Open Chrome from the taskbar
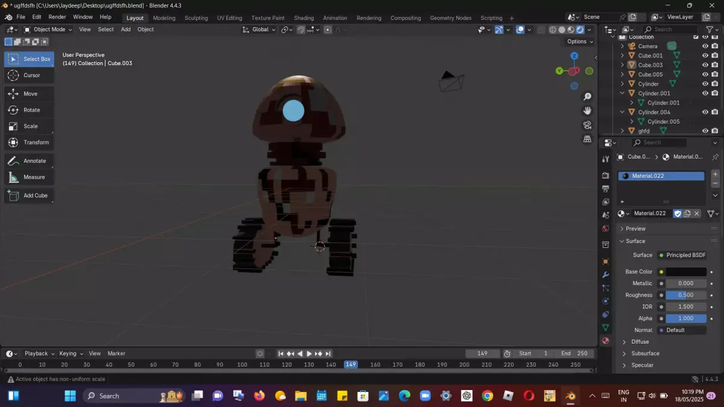The image size is (724, 407). 487,396
